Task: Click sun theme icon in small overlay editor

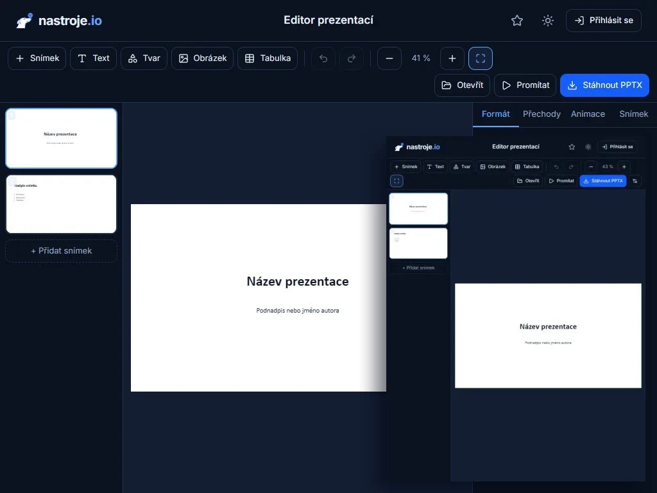Action: point(588,147)
